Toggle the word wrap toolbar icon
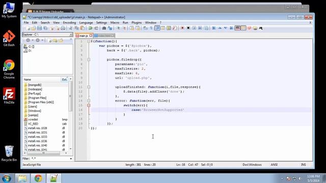This screenshot has width=326, height=183. pos(146,28)
